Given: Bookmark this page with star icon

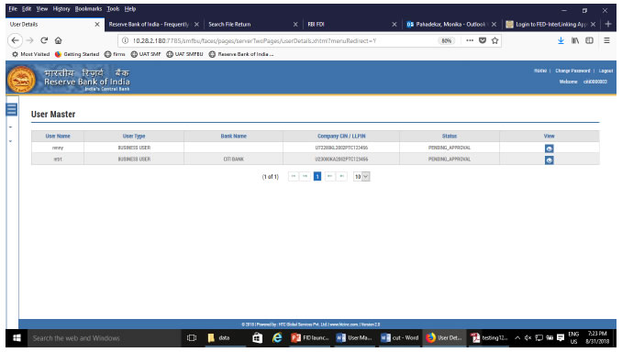Looking at the screenshot, I should tap(494, 40).
